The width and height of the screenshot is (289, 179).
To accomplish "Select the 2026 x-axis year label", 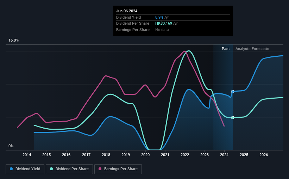I will click(264, 155).
